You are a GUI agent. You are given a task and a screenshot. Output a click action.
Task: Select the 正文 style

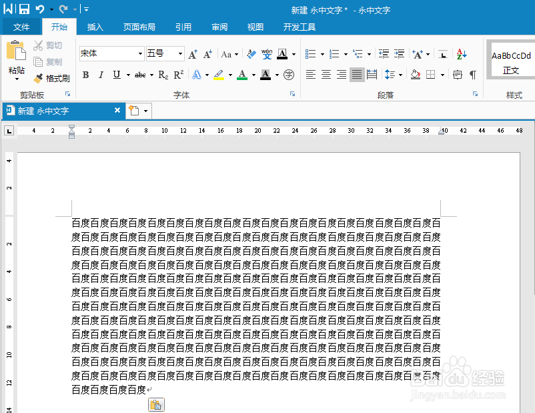(x=511, y=61)
